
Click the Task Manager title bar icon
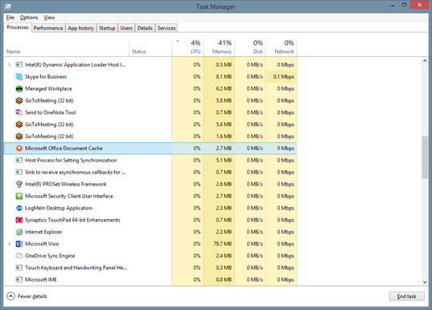7,6
